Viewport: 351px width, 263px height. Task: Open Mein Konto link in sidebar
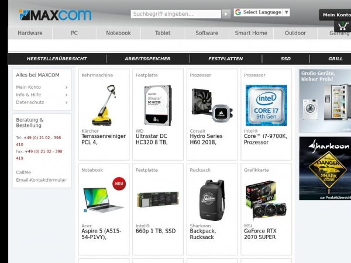pos(29,87)
